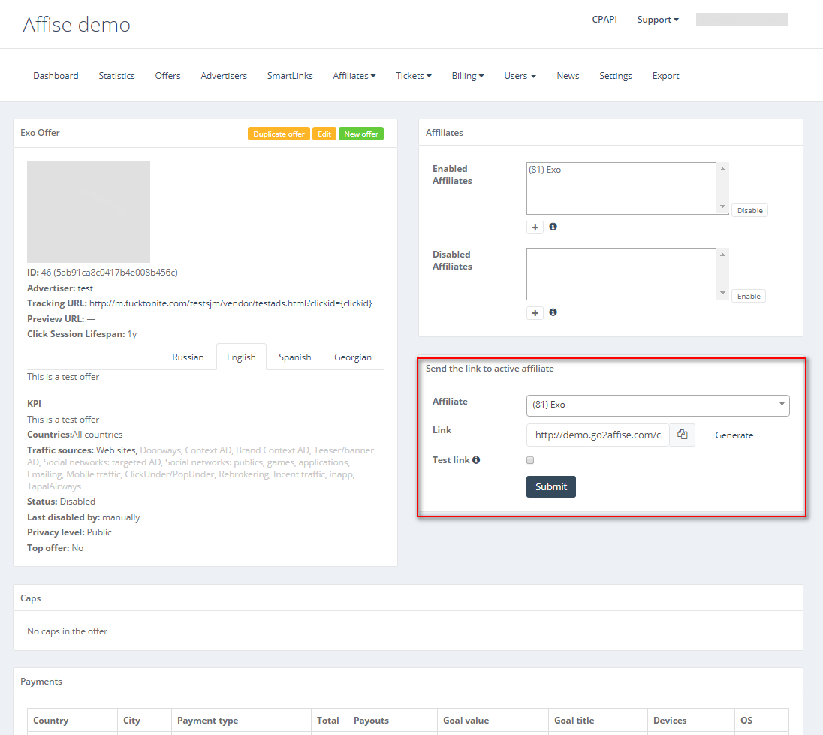Enable the Test link checkbox
This screenshot has width=823, height=735.
pos(530,460)
